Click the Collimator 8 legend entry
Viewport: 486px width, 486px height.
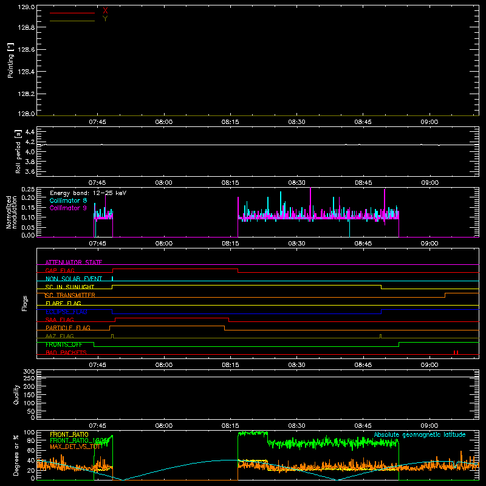tap(68, 200)
